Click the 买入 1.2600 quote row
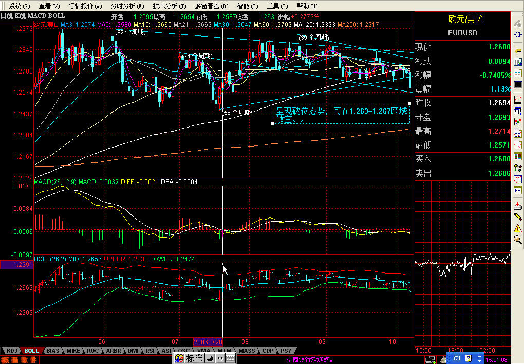Screen dimensions: 524x364 [x=463, y=158]
